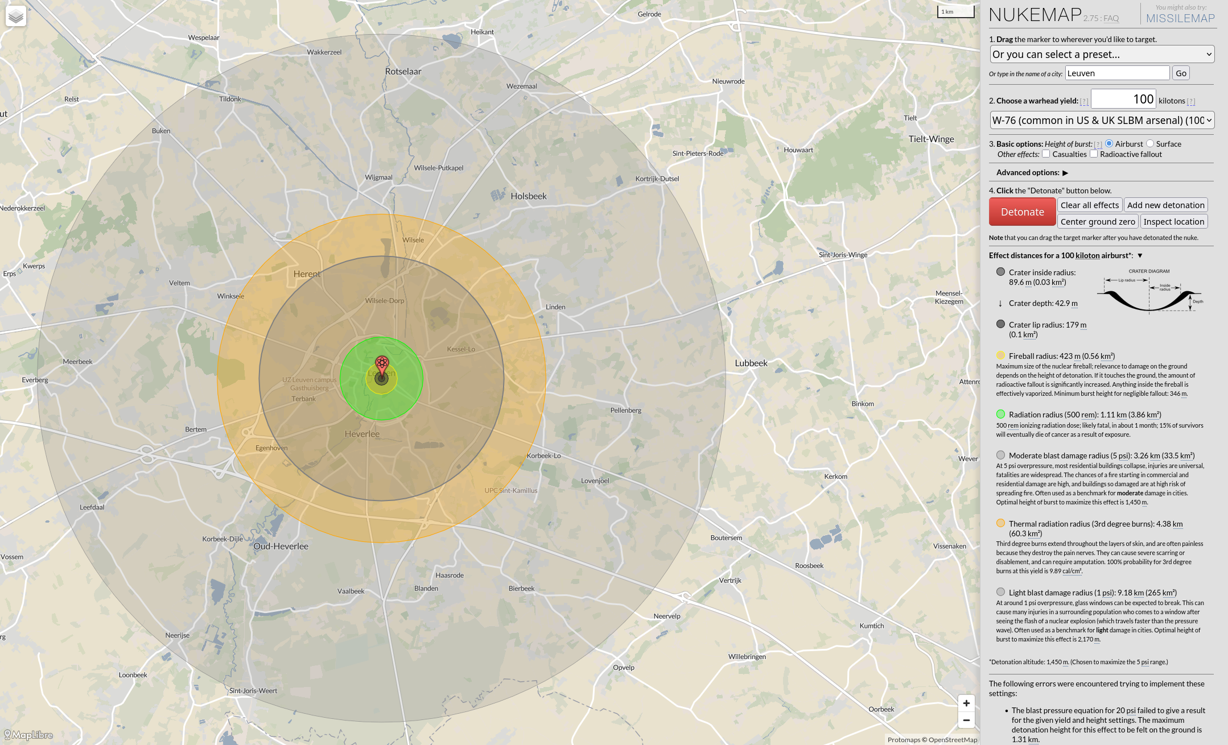Enable the Radioactive fallout checkbox
This screenshot has width=1228, height=745.
tap(1094, 154)
